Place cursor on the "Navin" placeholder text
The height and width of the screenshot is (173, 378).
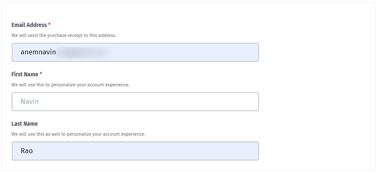click(x=30, y=101)
